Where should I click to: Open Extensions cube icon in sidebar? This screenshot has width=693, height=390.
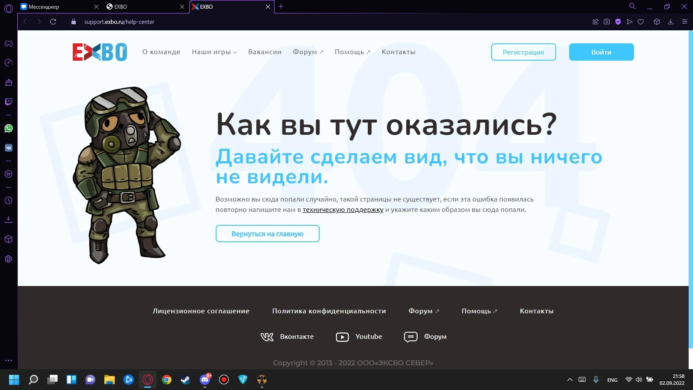(x=9, y=239)
